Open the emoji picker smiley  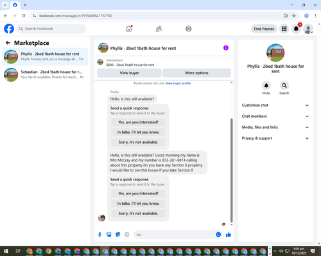pos(218,235)
